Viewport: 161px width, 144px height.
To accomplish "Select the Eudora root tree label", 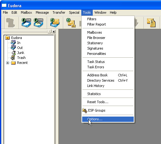I will 16,38.
